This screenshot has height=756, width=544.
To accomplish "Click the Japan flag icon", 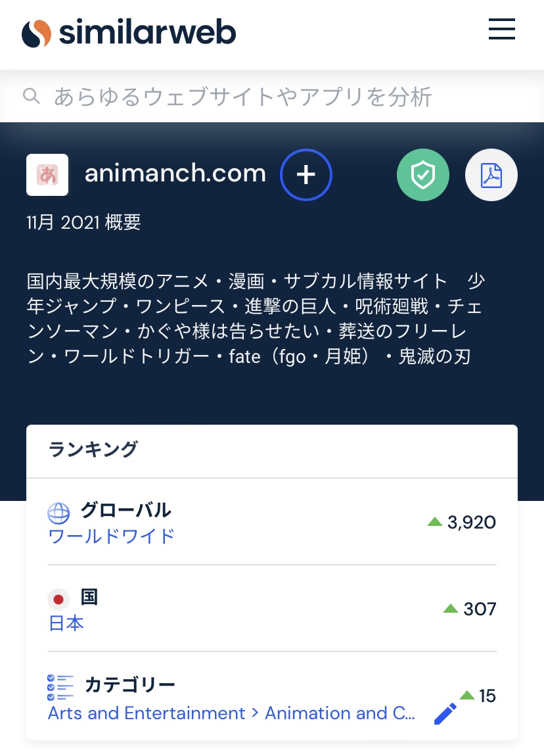I will coord(58,600).
